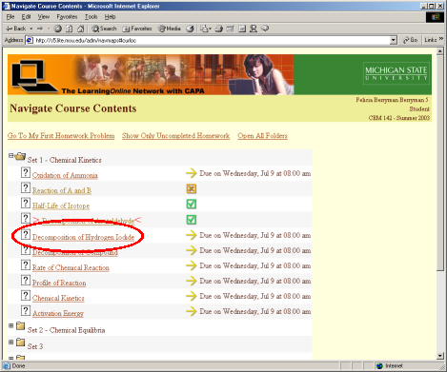Click the Back toolbar button

(x=16, y=29)
